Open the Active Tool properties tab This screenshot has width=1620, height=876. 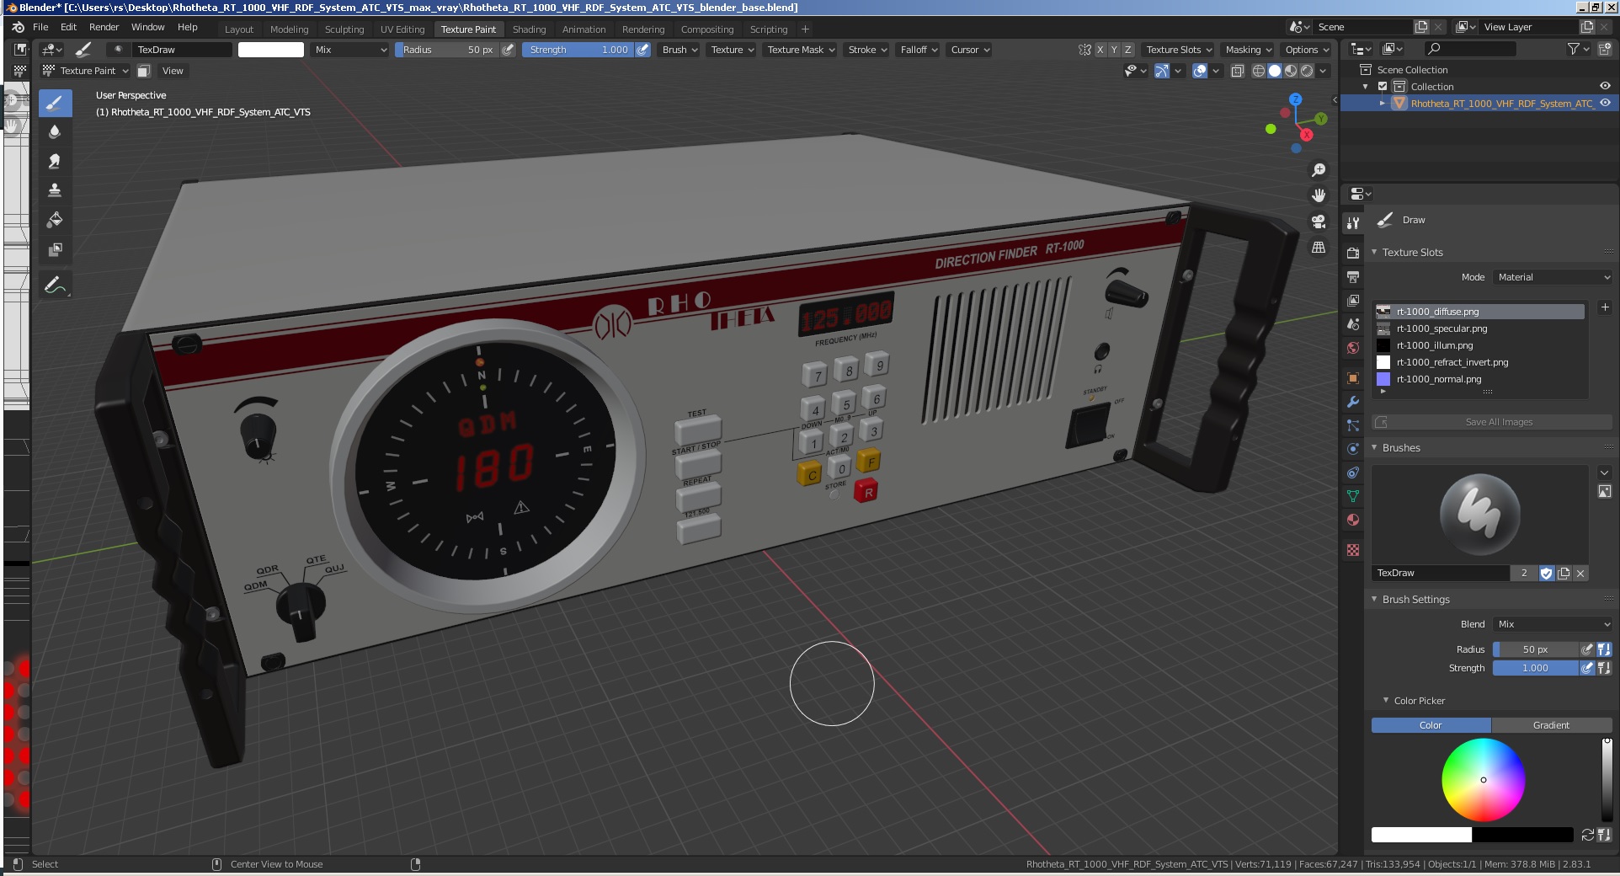[1353, 222]
